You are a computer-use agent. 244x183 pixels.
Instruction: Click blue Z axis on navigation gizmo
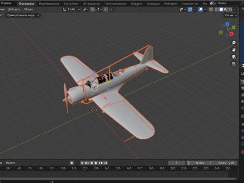click(x=227, y=24)
